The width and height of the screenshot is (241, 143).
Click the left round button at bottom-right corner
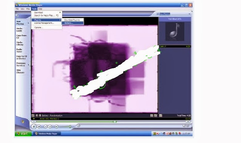coord(184,126)
